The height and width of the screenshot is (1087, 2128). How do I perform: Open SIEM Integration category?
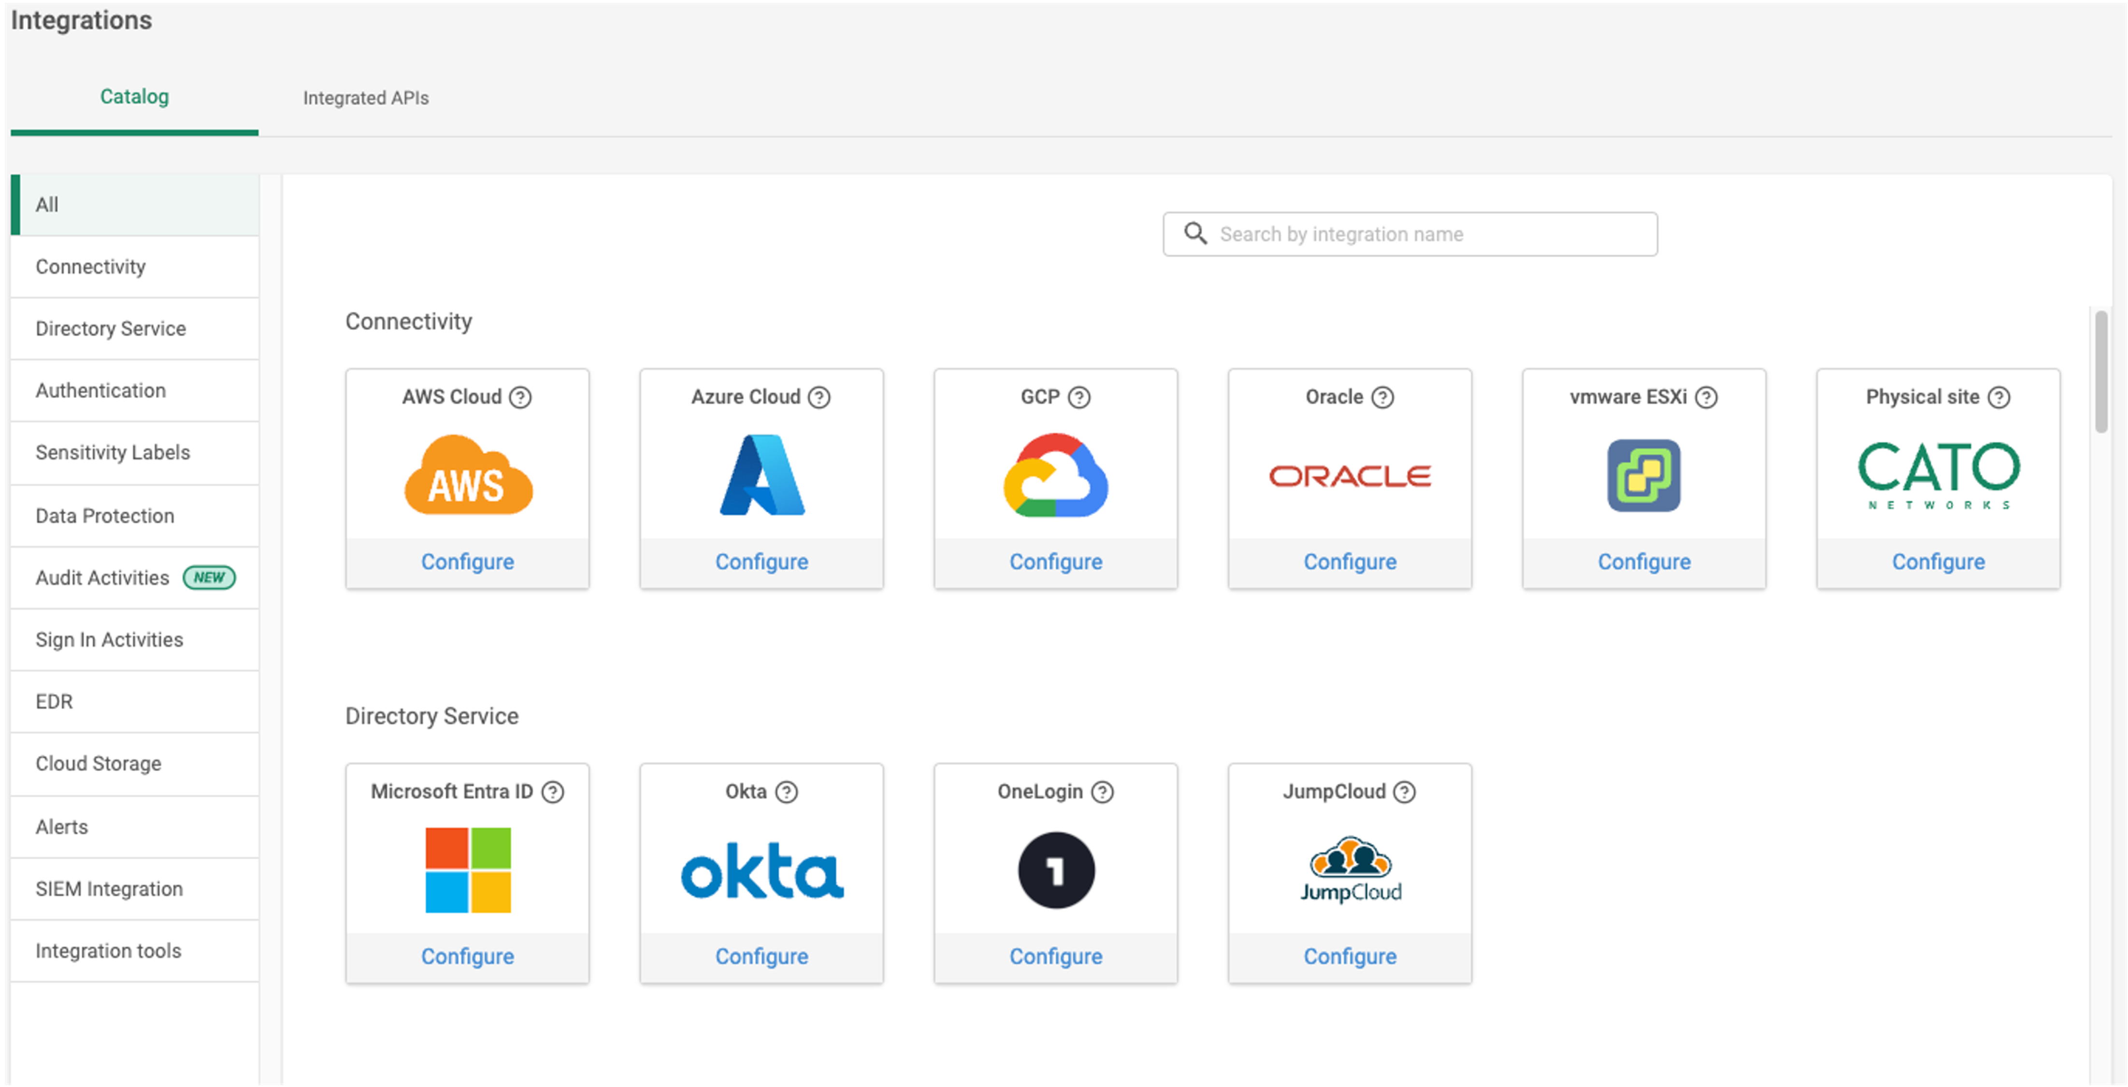(x=109, y=889)
